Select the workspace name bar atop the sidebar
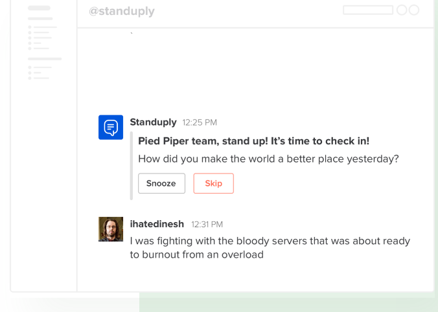 click(x=40, y=8)
